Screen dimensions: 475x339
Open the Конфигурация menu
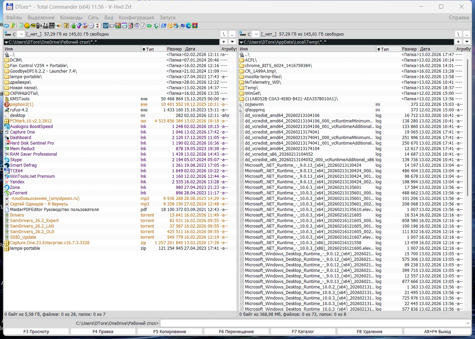click(136, 18)
